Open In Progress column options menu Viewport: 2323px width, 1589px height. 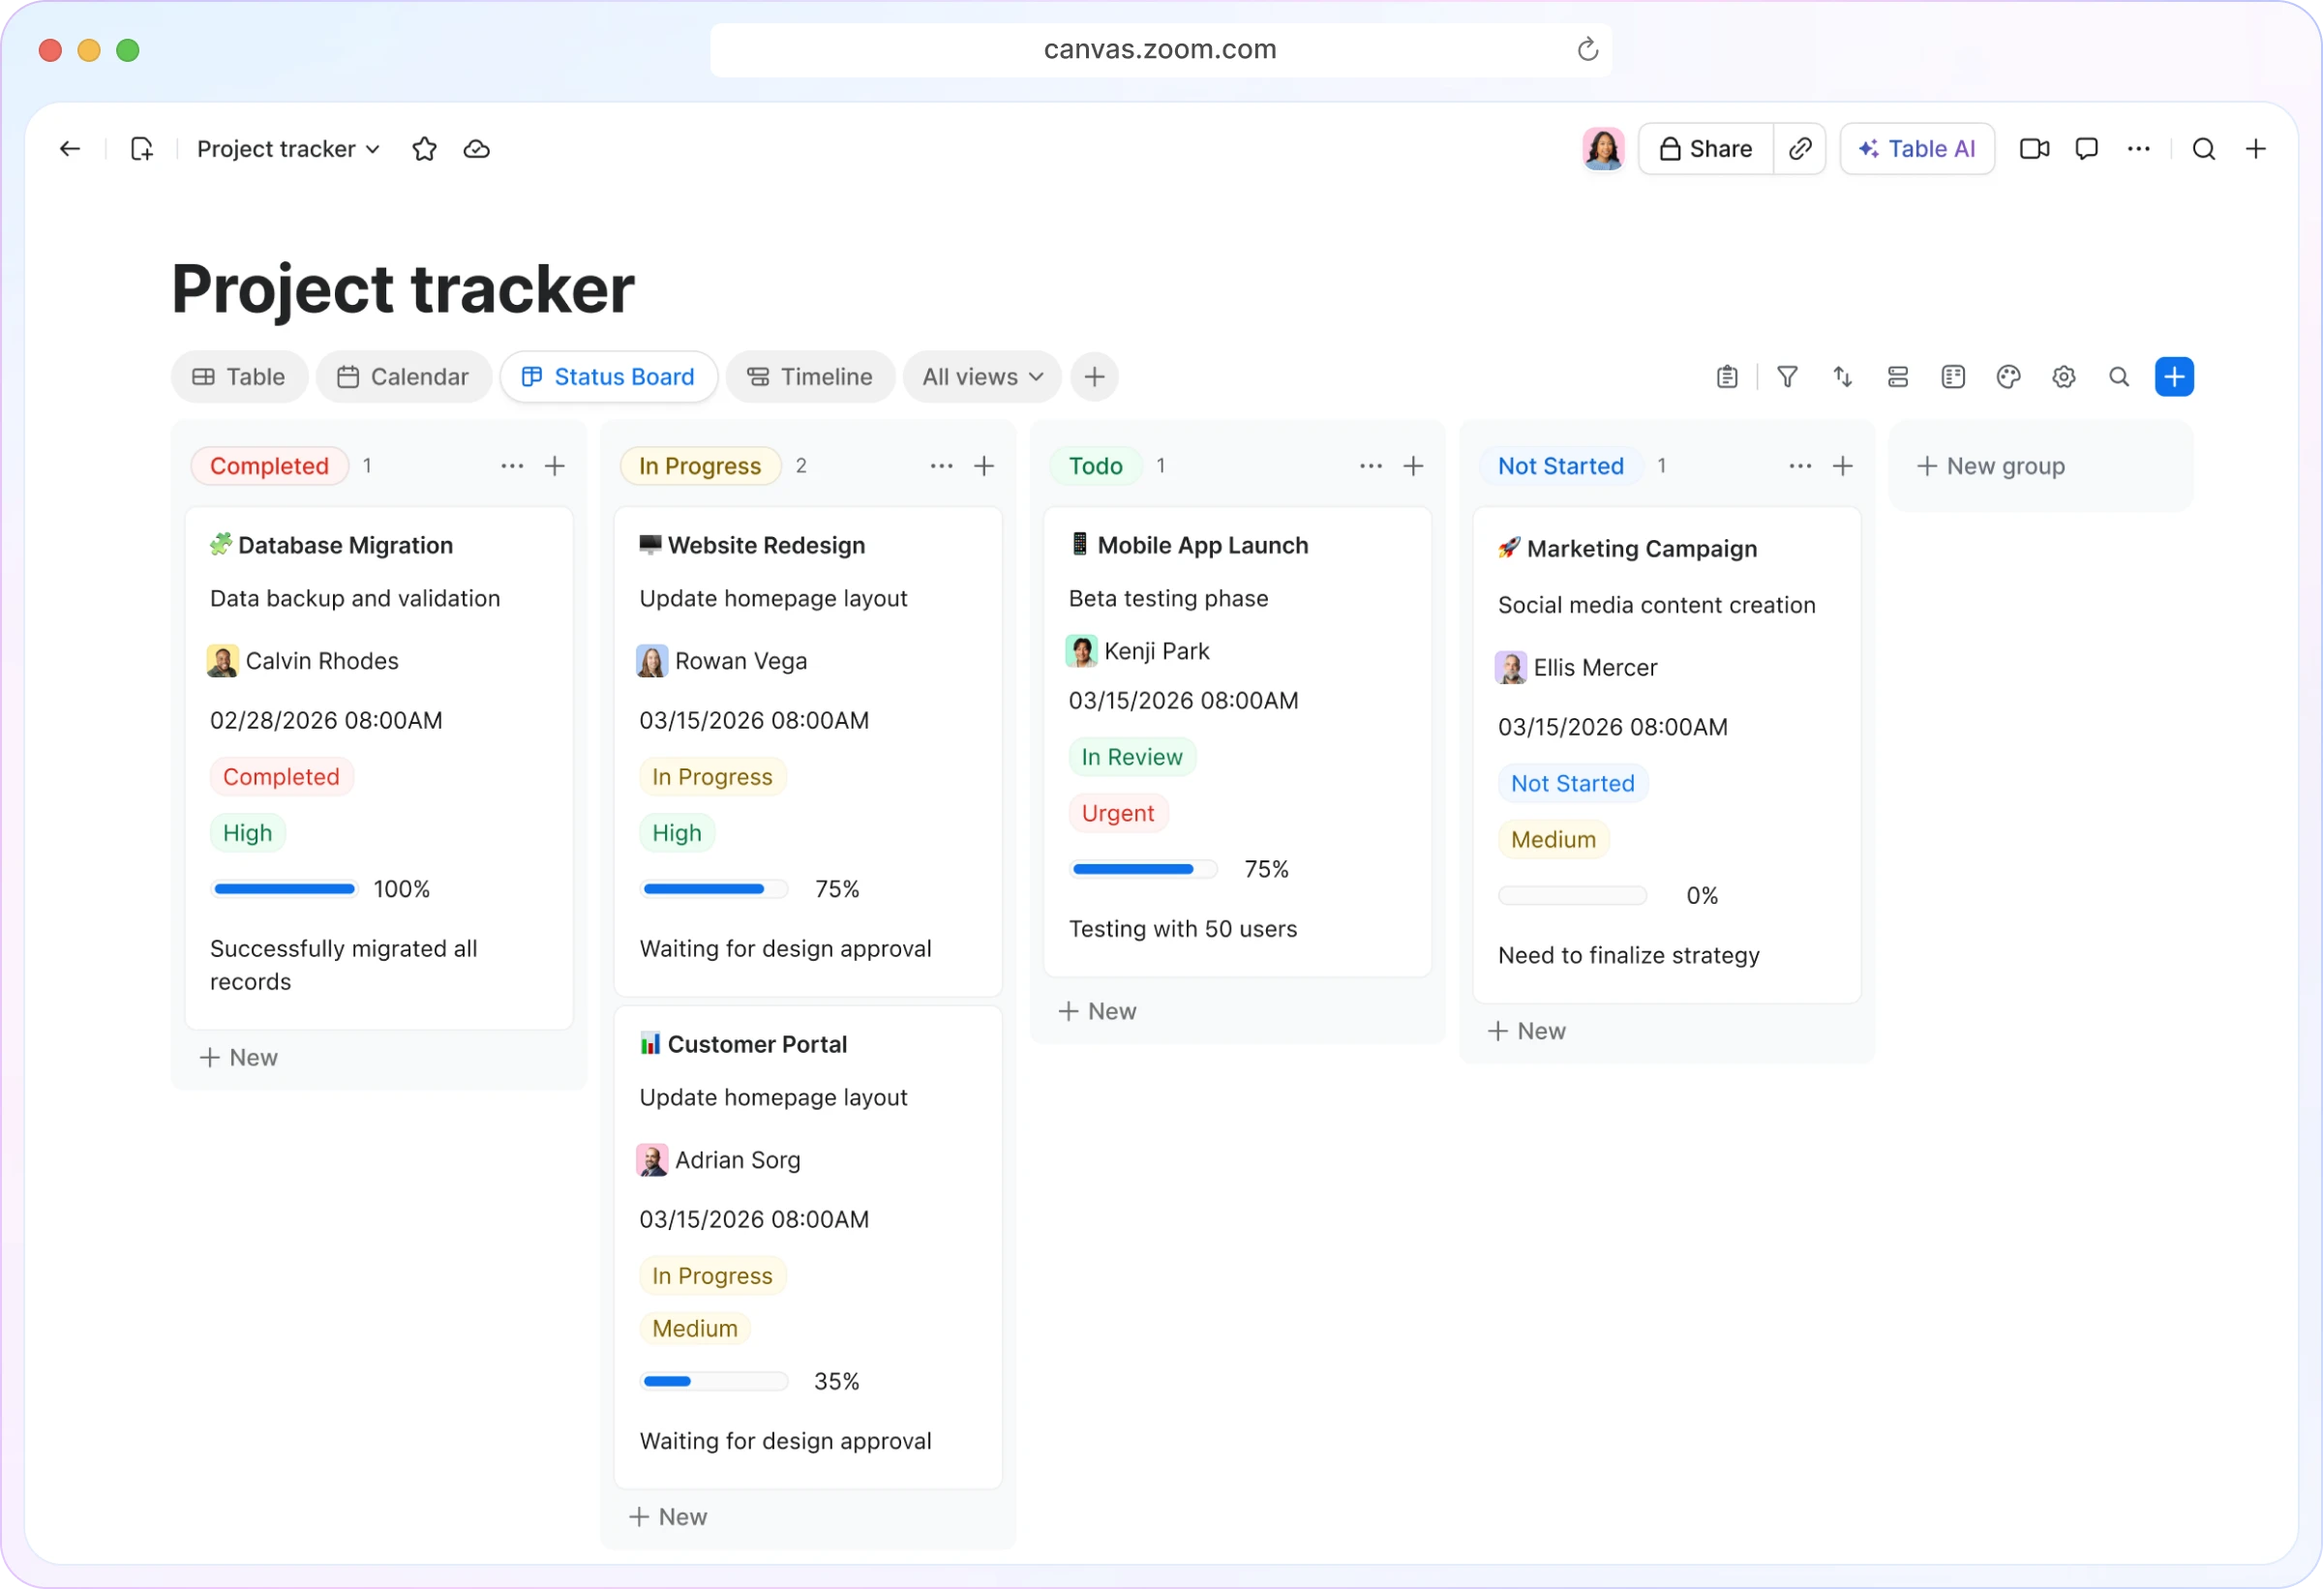[942, 465]
